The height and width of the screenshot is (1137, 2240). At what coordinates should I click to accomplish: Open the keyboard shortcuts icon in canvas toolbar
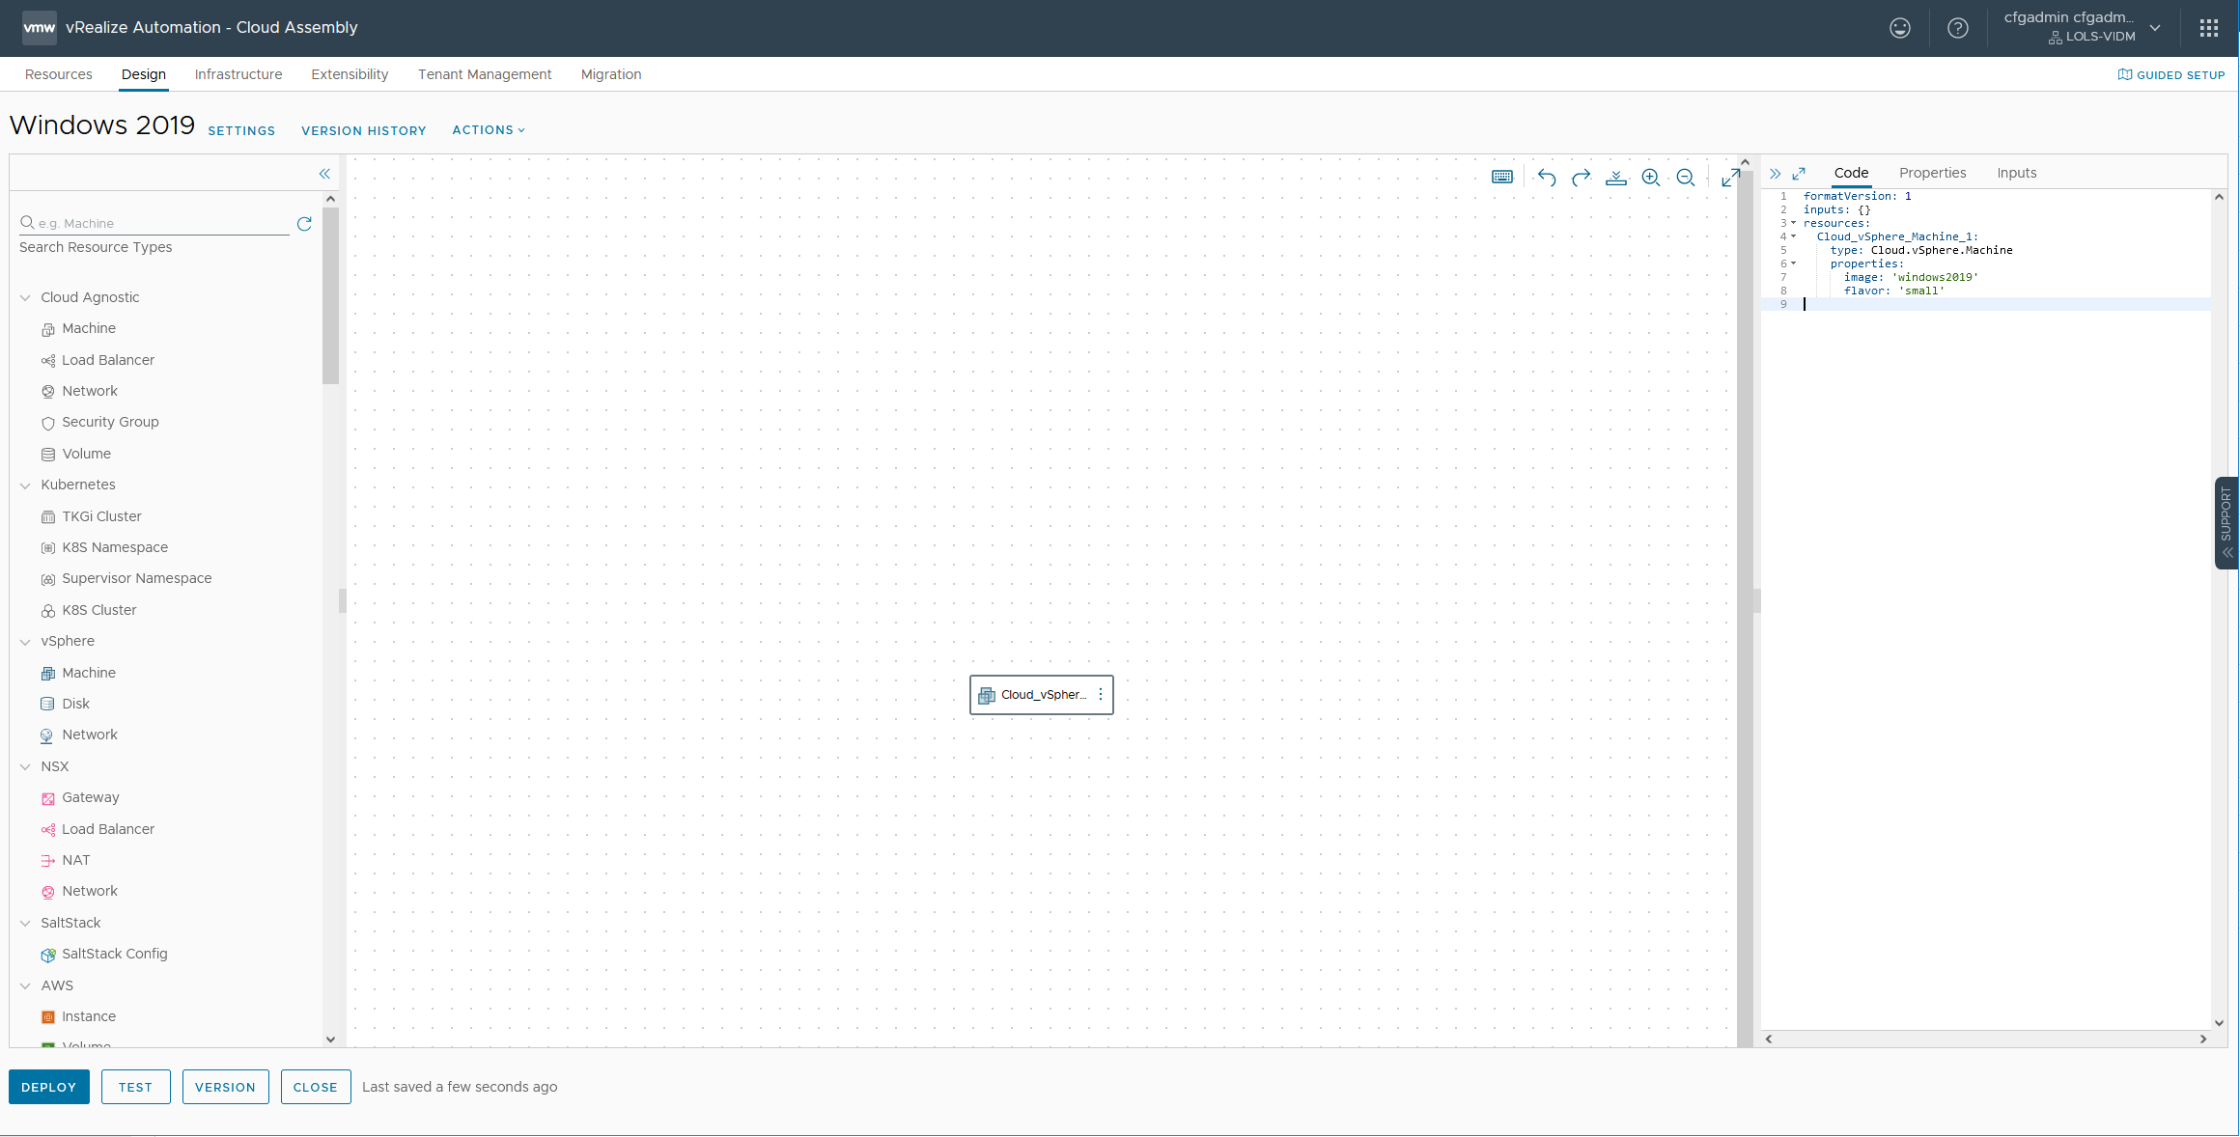click(1502, 178)
